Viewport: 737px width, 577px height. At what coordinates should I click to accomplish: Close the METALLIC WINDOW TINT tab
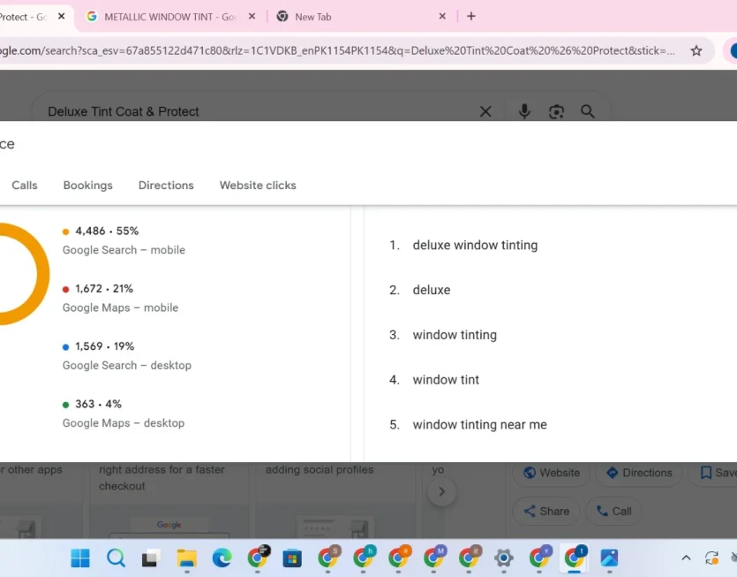(252, 17)
